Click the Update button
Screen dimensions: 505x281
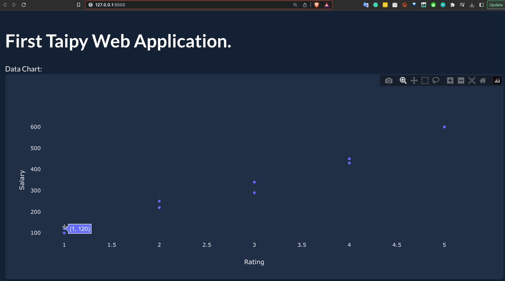[x=496, y=5]
